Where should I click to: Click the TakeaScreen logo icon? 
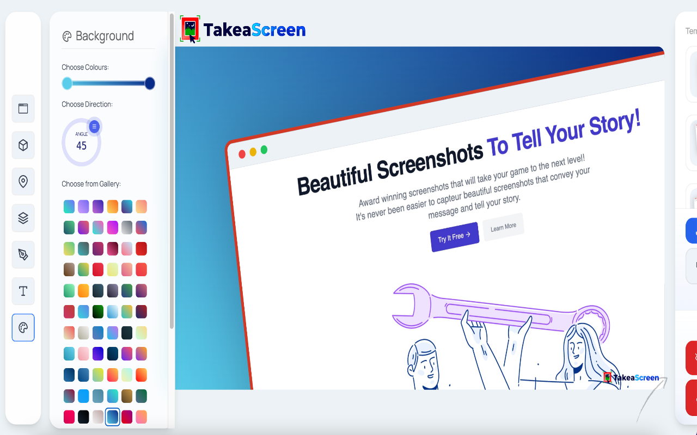click(190, 29)
